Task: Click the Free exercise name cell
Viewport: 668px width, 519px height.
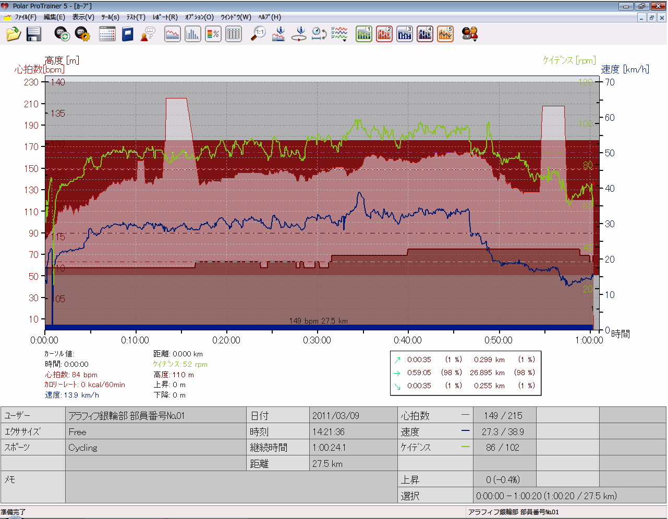Action: point(156,432)
